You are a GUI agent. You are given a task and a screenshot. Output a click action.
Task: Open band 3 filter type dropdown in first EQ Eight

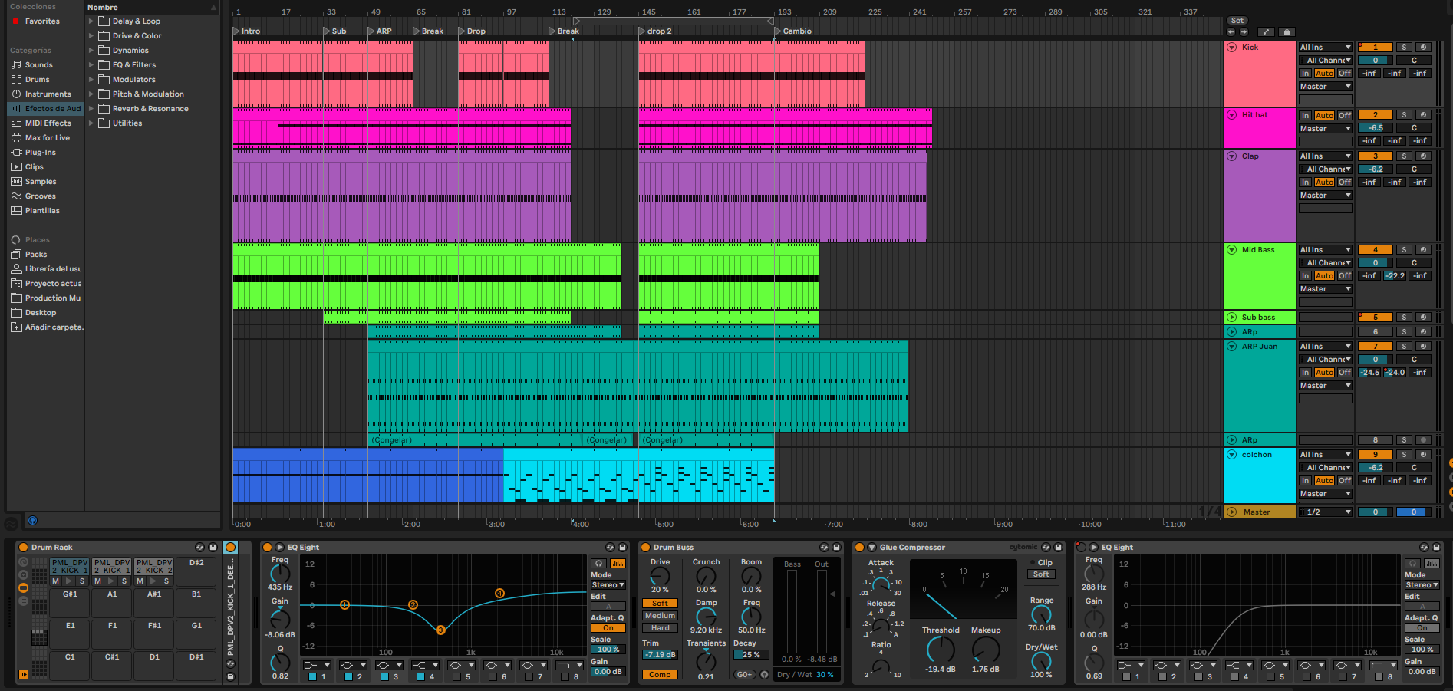[x=389, y=665]
